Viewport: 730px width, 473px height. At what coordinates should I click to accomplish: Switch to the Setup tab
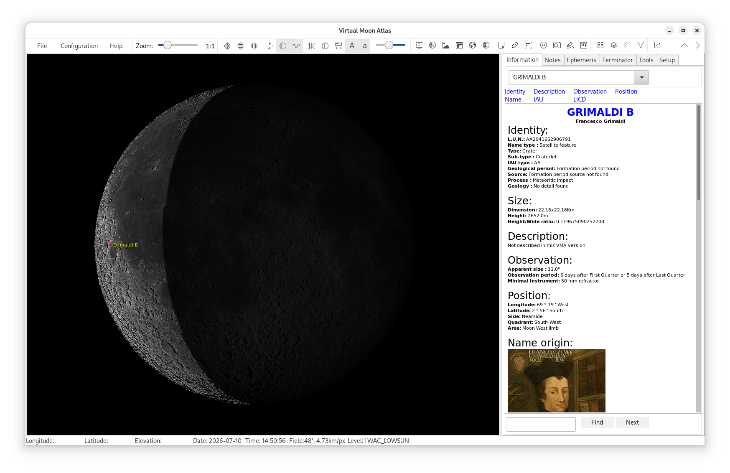coord(667,60)
